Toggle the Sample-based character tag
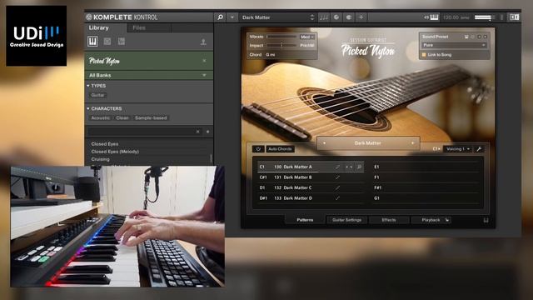Viewport: 533px width, 300px height. pos(151,118)
